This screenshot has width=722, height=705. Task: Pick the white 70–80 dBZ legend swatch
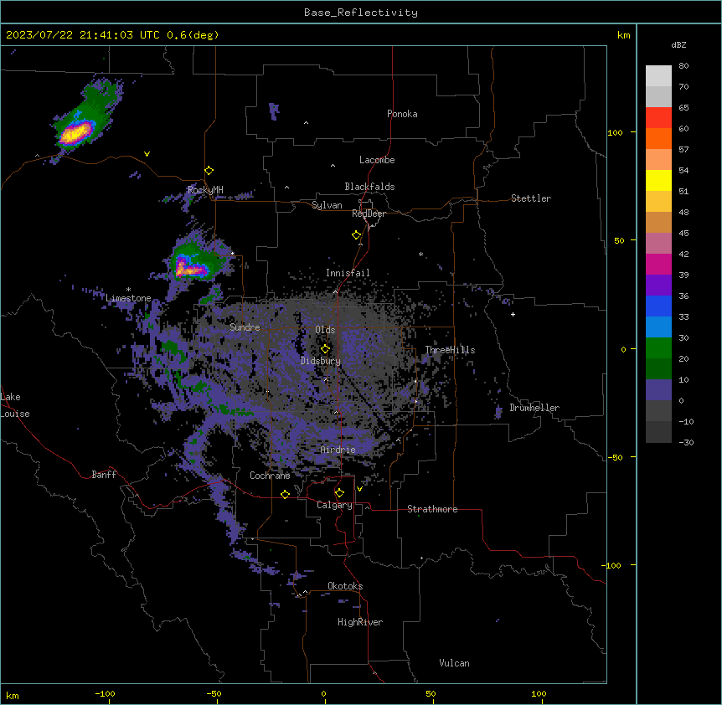(658, 76)
